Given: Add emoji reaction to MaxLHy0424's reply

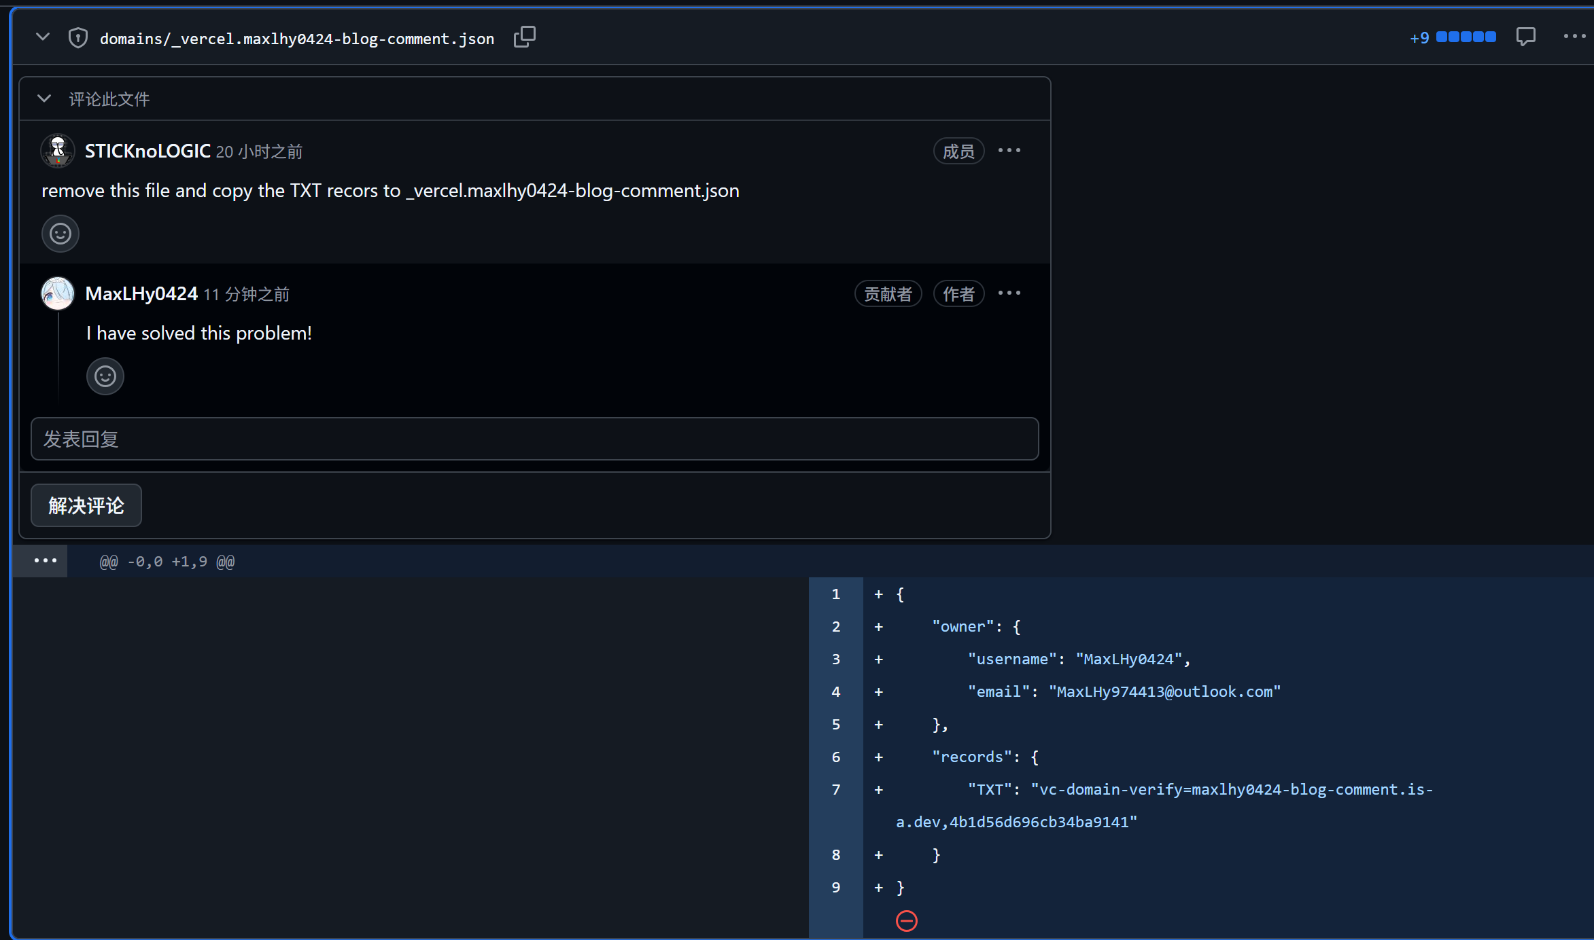Looking at the screenshot, I should coord(105,376).
